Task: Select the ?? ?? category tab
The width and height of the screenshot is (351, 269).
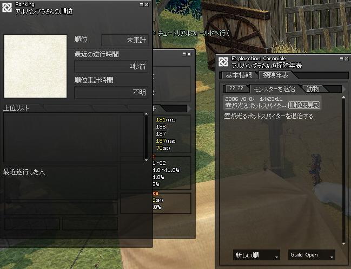Action: pyautogui.click(x=236, y=88)
